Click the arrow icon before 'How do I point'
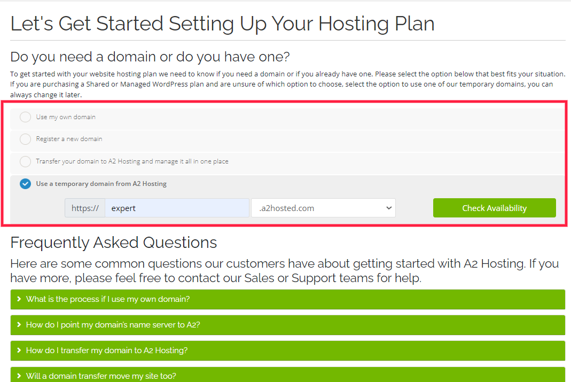571x382 pixels. [x=19, y=324]
